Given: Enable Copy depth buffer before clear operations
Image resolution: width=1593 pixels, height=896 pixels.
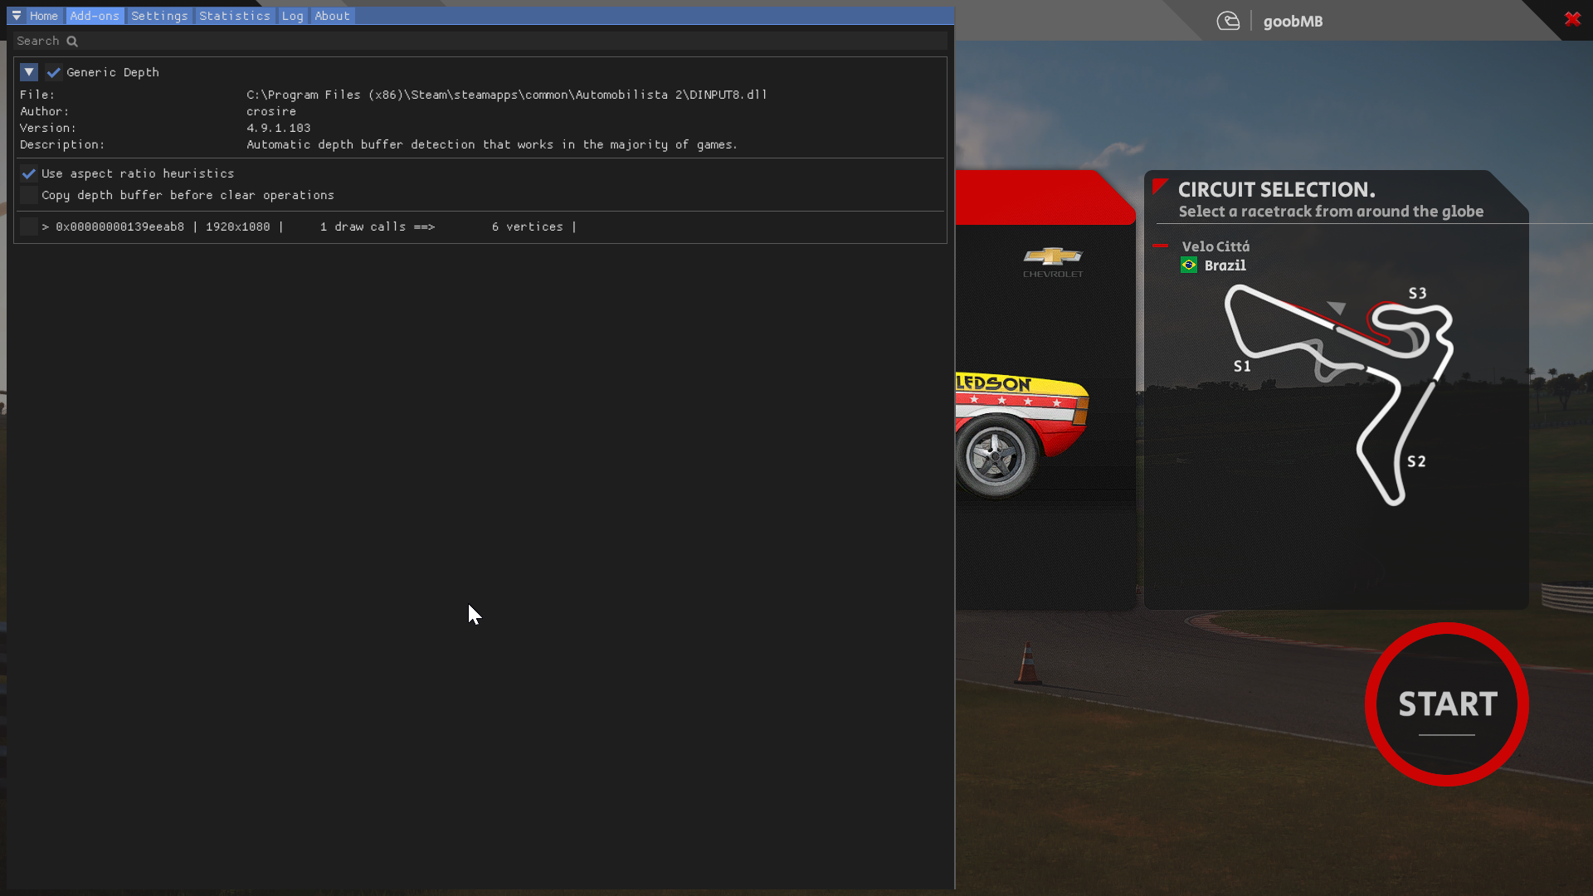Looking at the screenshot, I should coord(29,195).
